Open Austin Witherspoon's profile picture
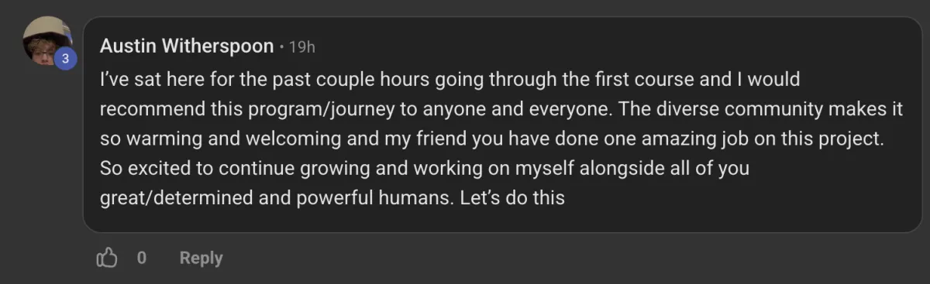 coord(47,41)
